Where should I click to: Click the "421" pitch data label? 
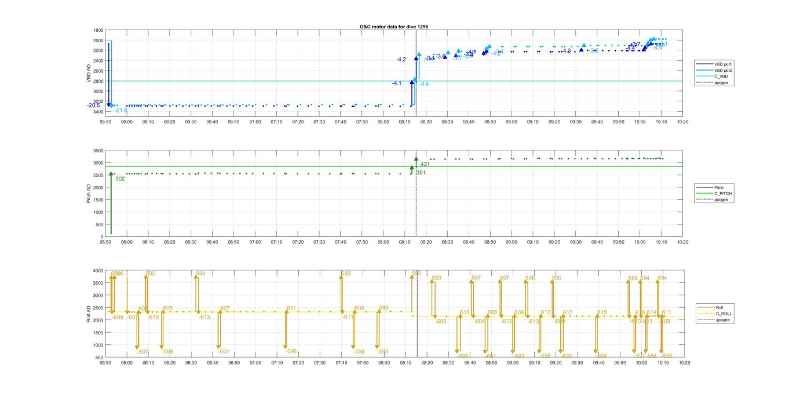pos(425,165)
